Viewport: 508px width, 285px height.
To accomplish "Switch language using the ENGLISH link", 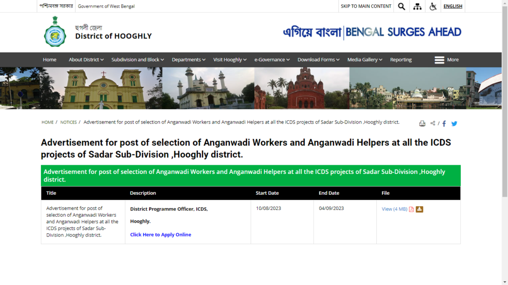I will coord(453,6).
